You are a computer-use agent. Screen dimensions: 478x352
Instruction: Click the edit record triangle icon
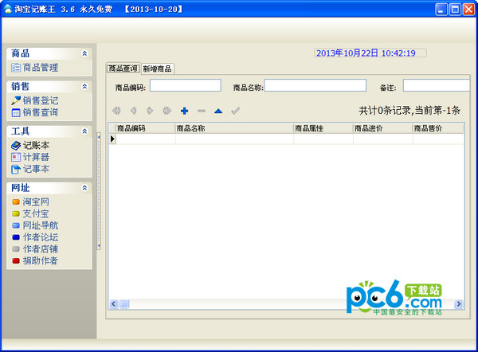click(217, 111)
